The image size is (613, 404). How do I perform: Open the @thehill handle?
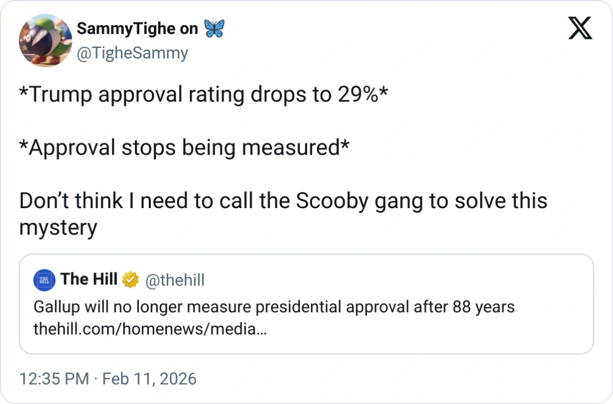(x=175, y=280)
